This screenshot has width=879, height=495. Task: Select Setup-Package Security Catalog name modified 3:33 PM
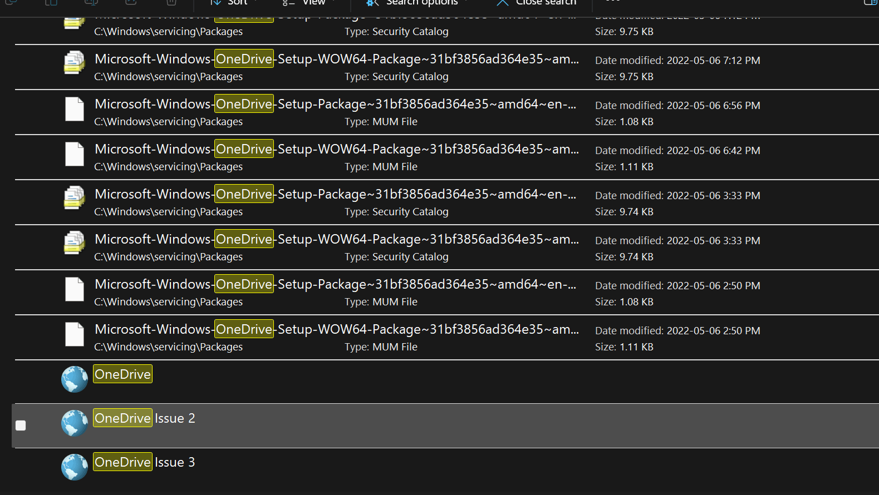(x=336, y=194)
